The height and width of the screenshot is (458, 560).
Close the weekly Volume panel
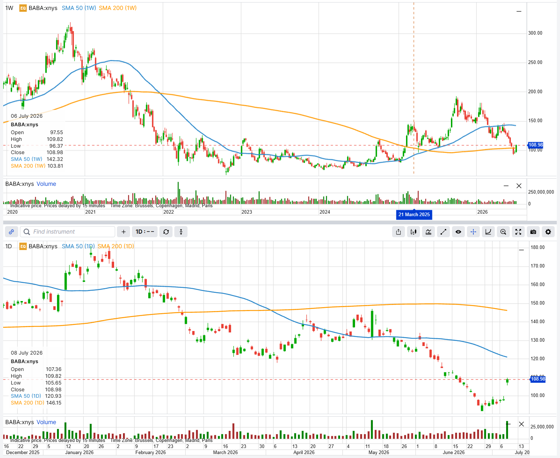coord(519,186)
